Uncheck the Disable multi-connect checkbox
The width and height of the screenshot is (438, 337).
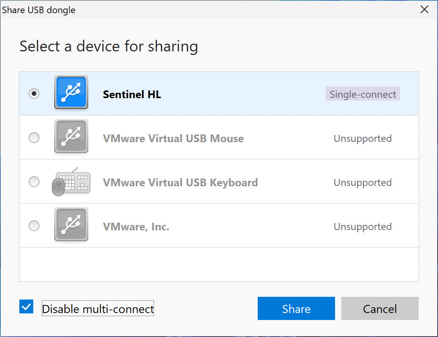[26, 306]
